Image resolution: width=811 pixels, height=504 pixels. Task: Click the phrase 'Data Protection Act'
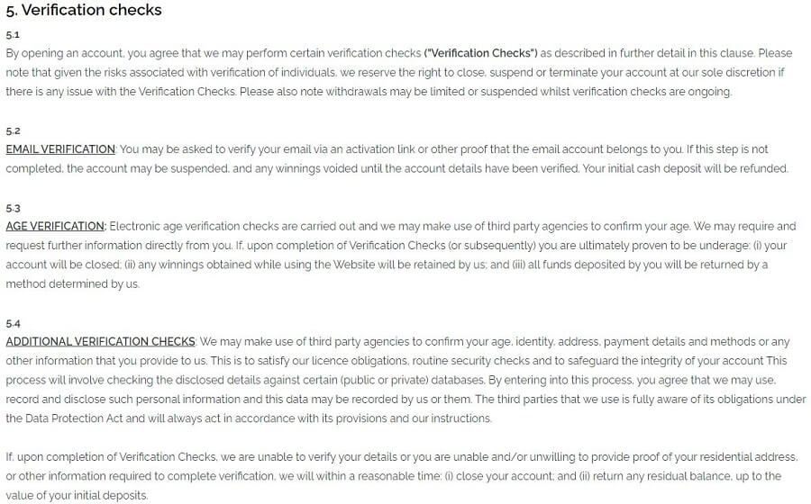[x=74, y=418]
